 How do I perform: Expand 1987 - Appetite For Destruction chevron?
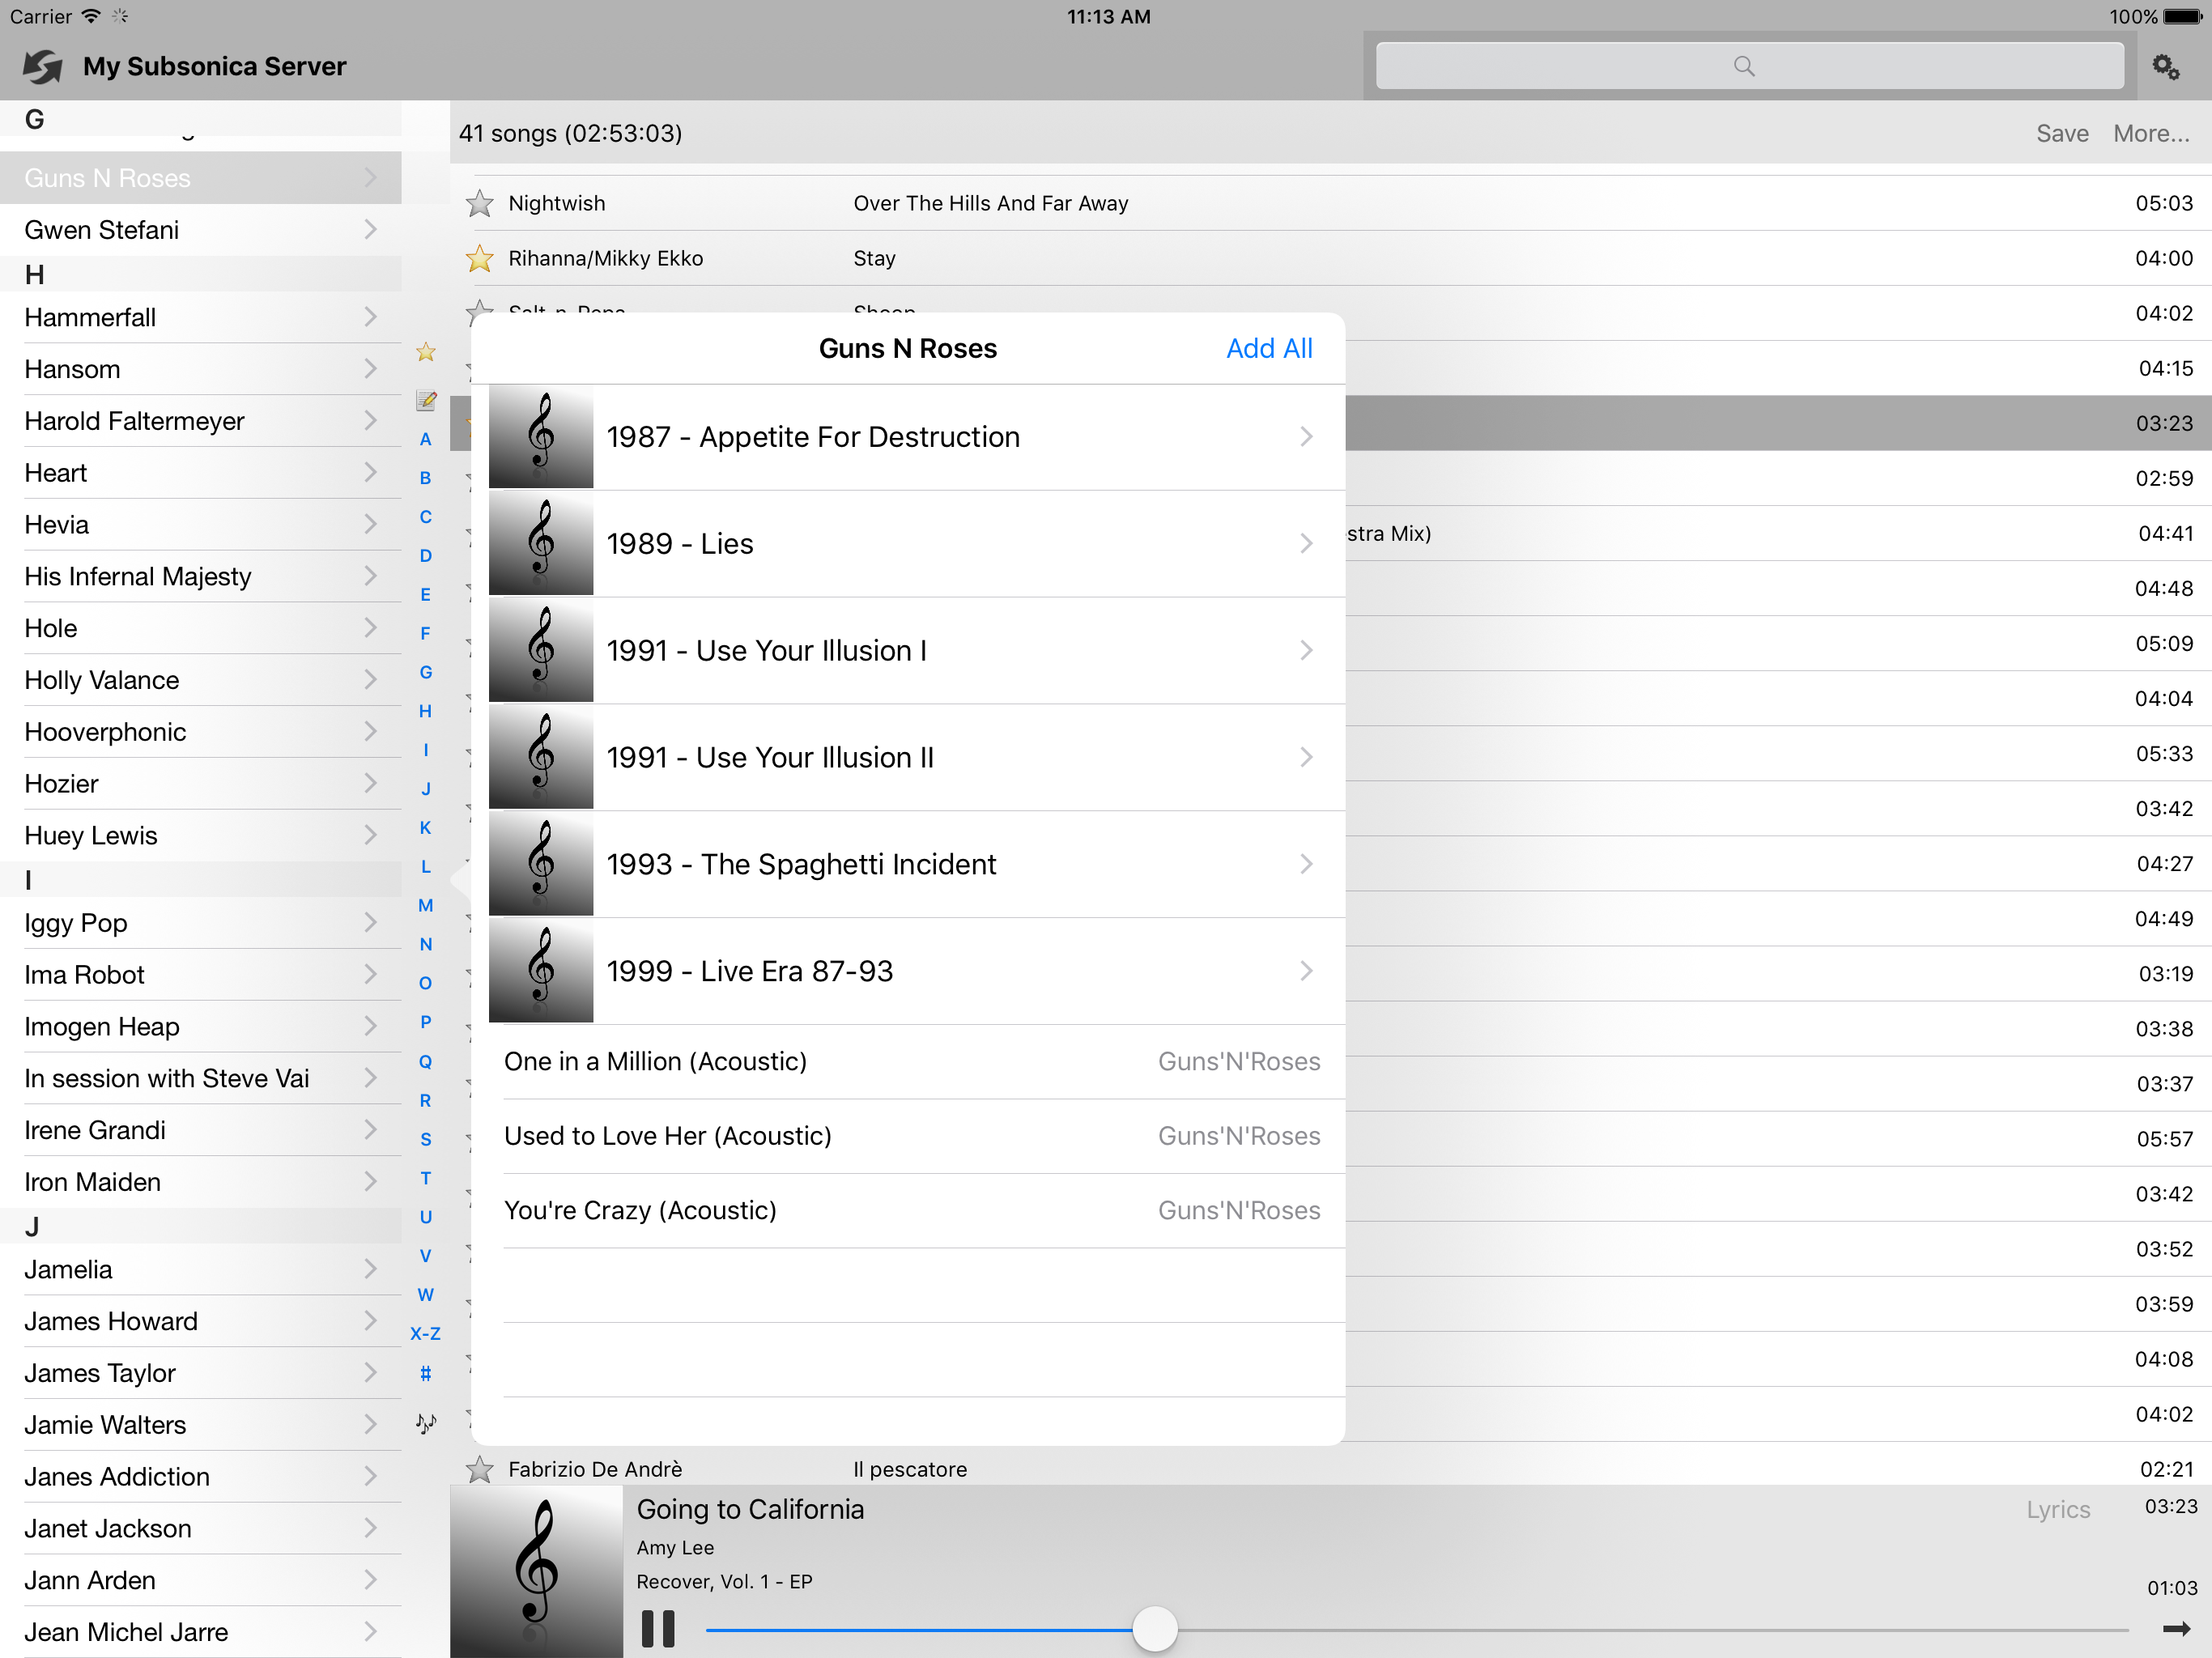pyautogui.click(x=1306, y=437)
